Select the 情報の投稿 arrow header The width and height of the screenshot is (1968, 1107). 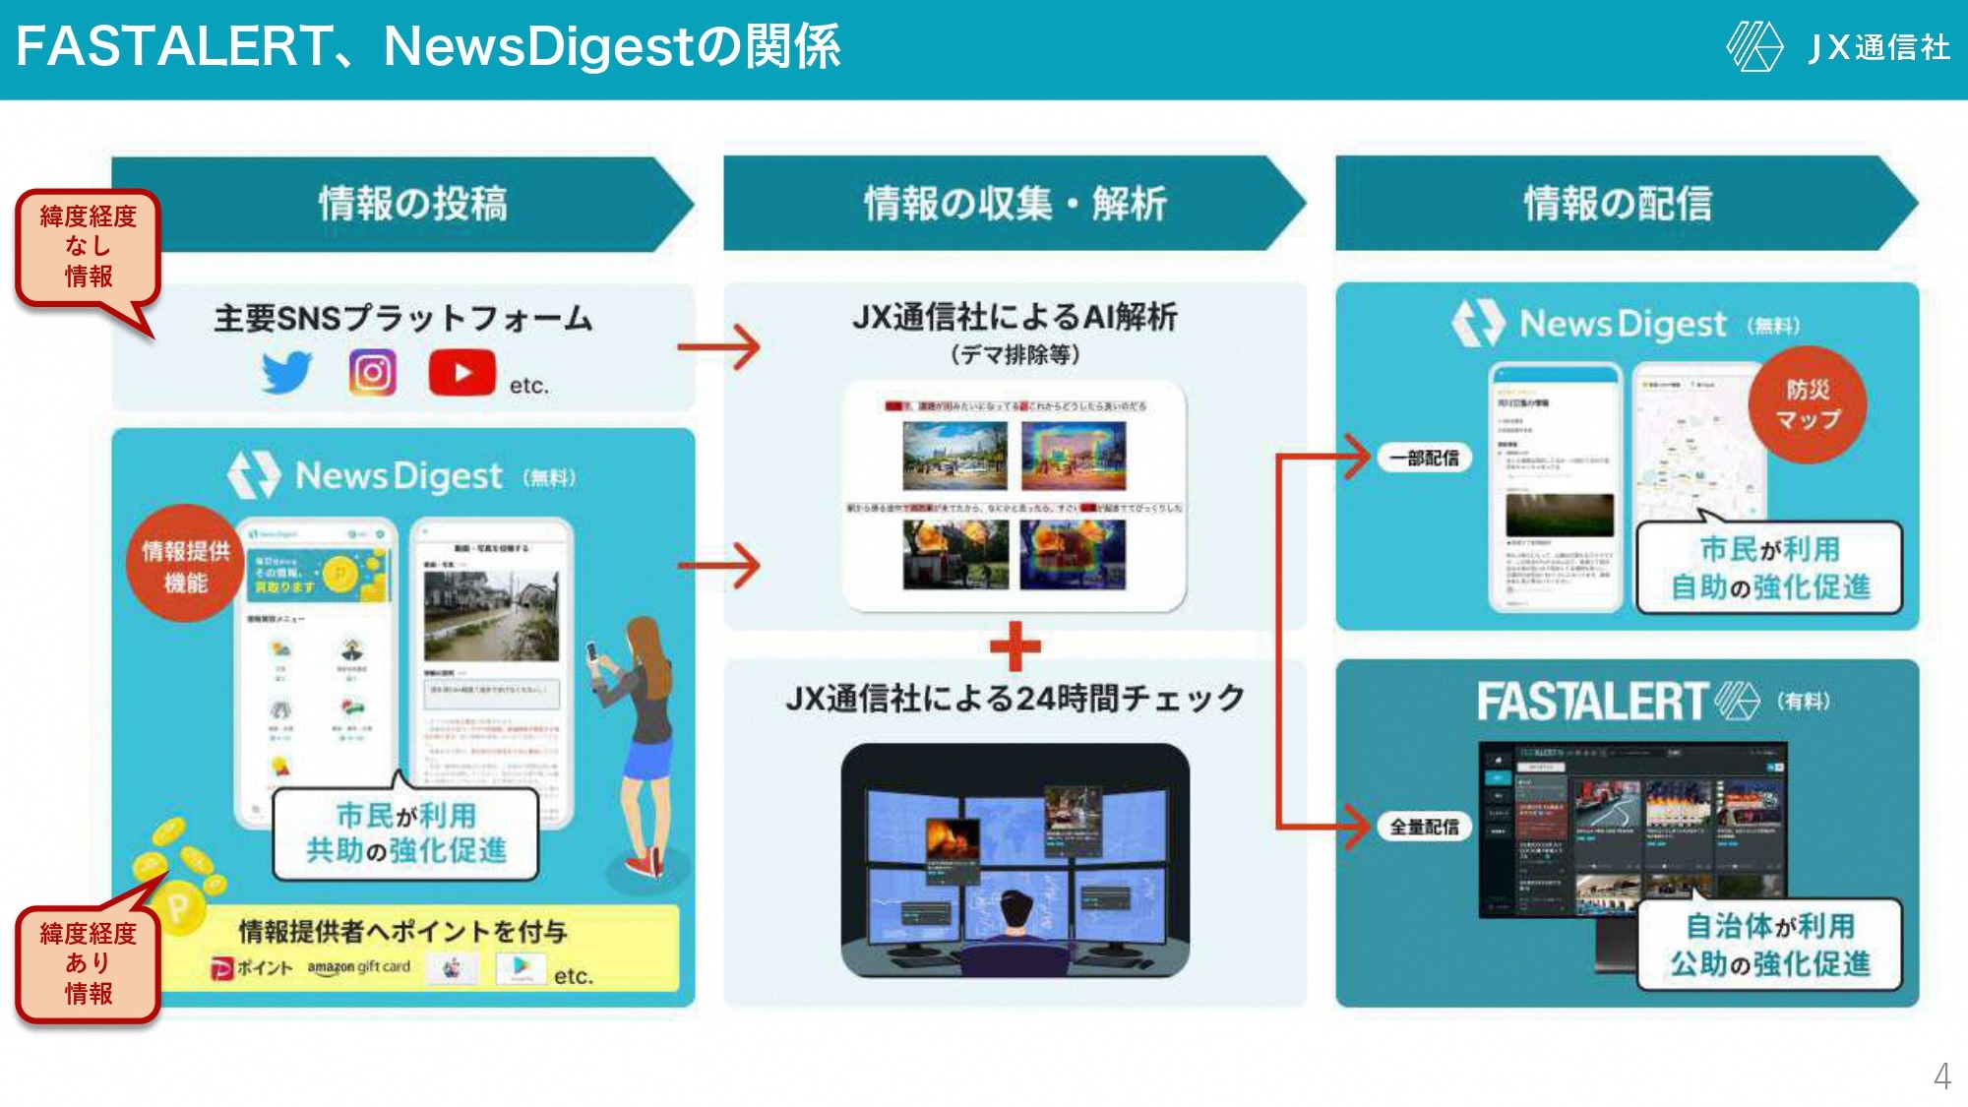point(403,204)
